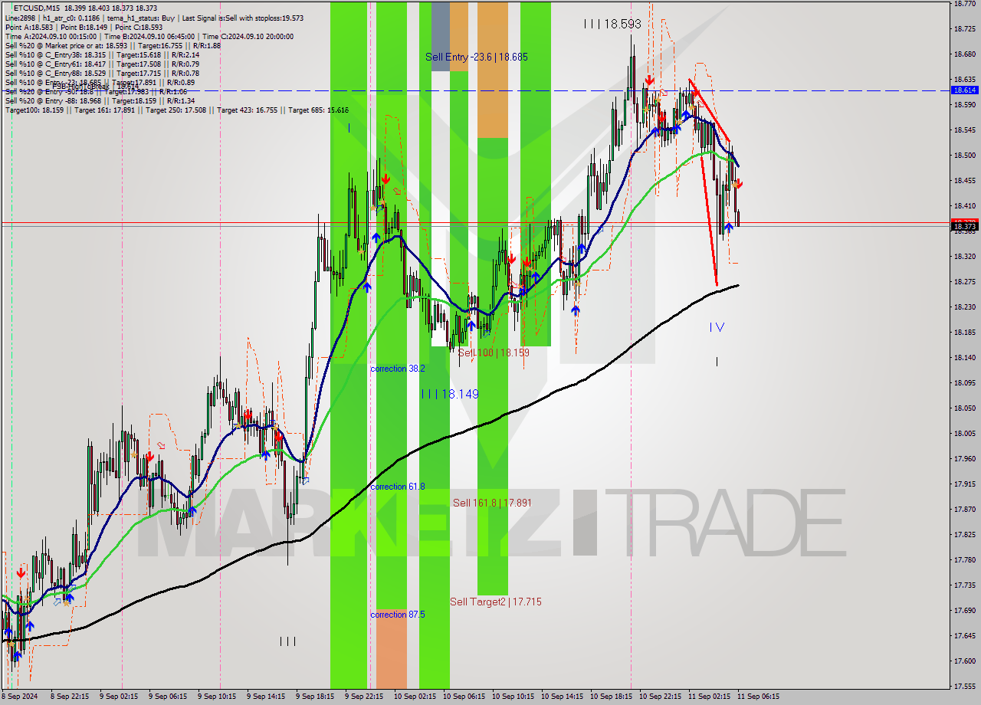Click the '9 Sep 06:15' time axis label
This screenshot has width=981, height=705.
pos(169,697)
